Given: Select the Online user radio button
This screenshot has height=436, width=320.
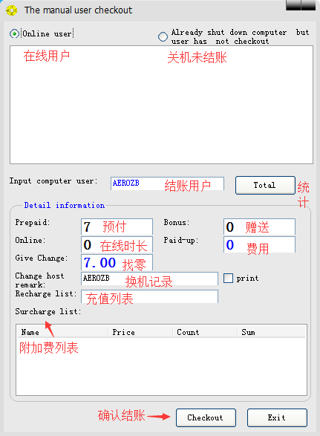Looking at the screenshot, I should coord(14,33).
